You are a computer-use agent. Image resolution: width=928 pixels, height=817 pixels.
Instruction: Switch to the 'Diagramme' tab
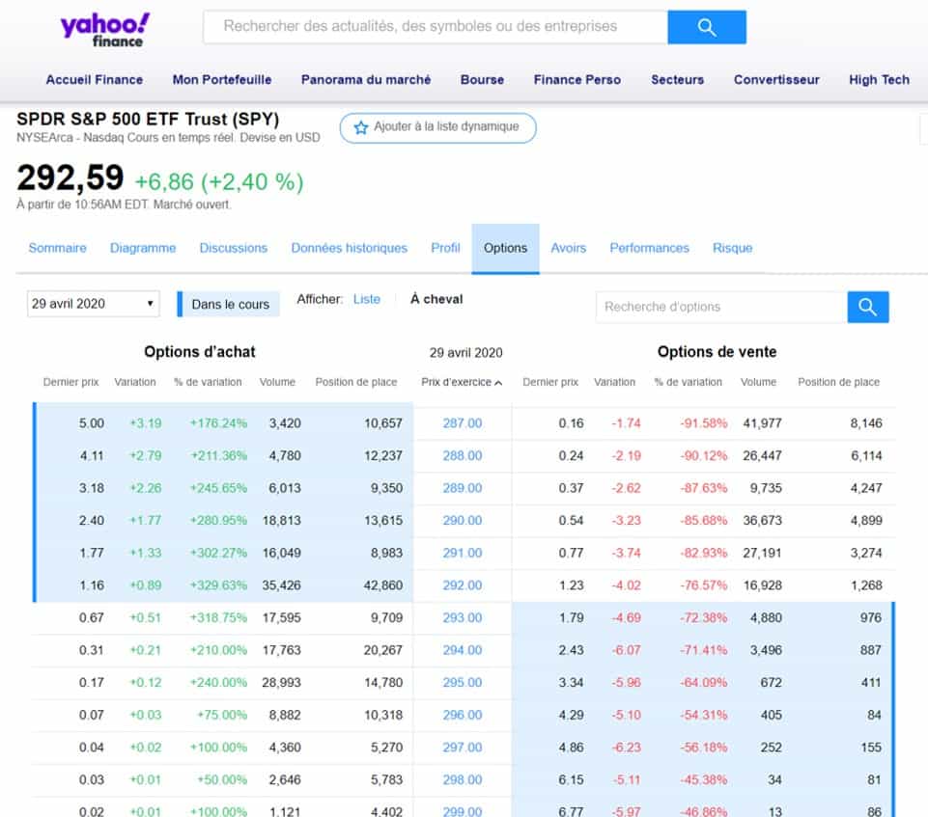[143, 248]
